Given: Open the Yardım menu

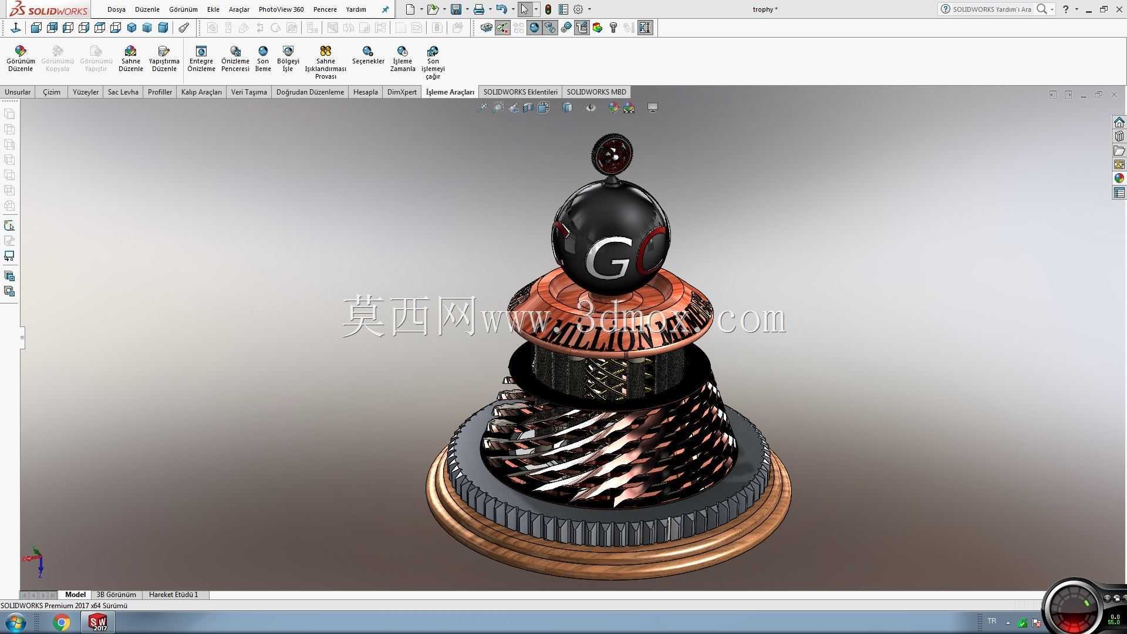Looking at the screenshot, I should 356,9.
